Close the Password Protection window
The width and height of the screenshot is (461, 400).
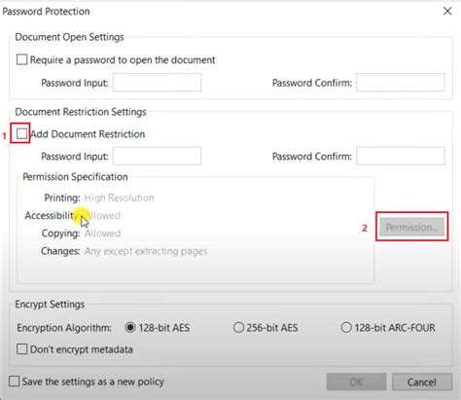pos(447,11)
